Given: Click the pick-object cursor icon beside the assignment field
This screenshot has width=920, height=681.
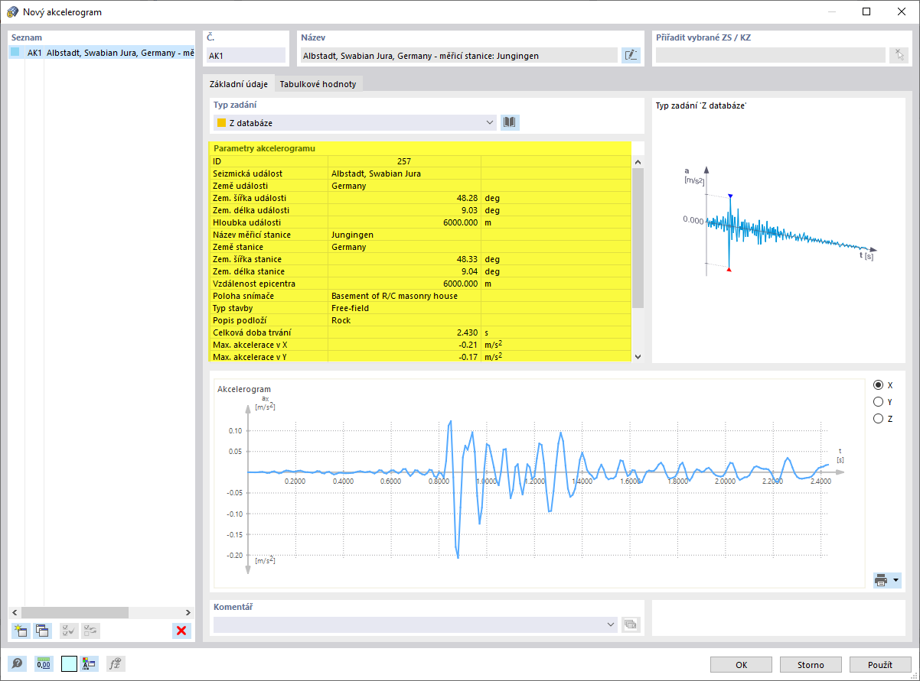Looking at the screenshot, I should pos(899,55).
